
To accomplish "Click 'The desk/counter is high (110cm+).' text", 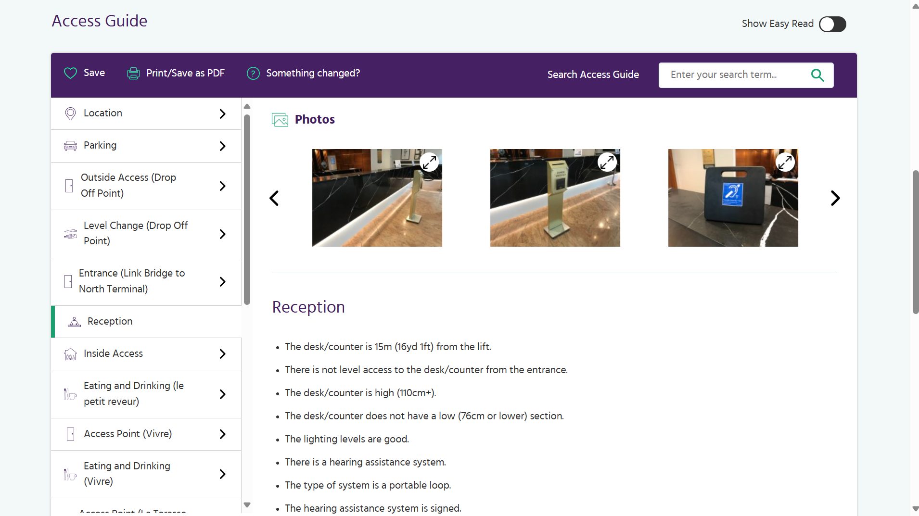I will click(360, 393).
